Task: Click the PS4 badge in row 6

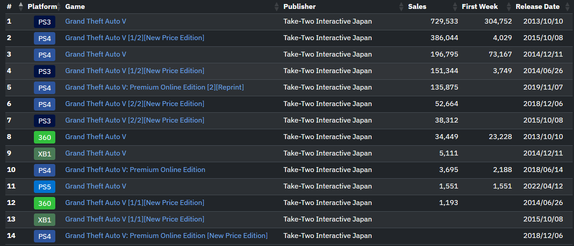Action: pos(45,104)
